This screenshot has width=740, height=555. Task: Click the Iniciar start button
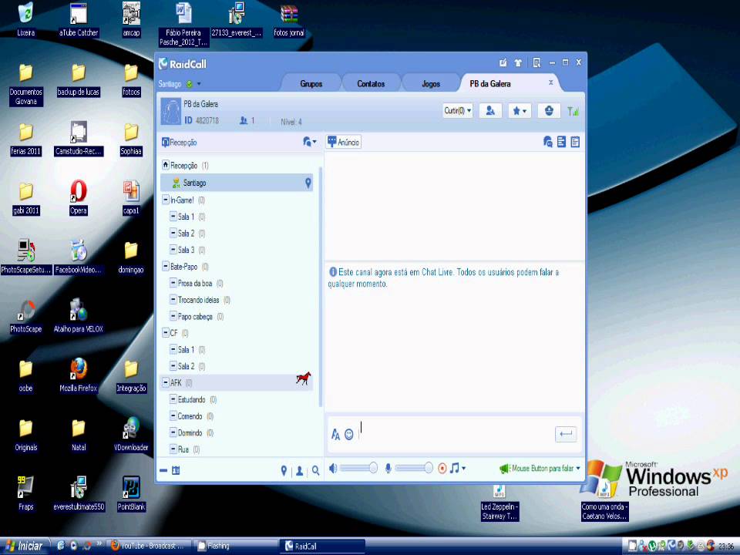pyautogui.click(x=25, y=546)
